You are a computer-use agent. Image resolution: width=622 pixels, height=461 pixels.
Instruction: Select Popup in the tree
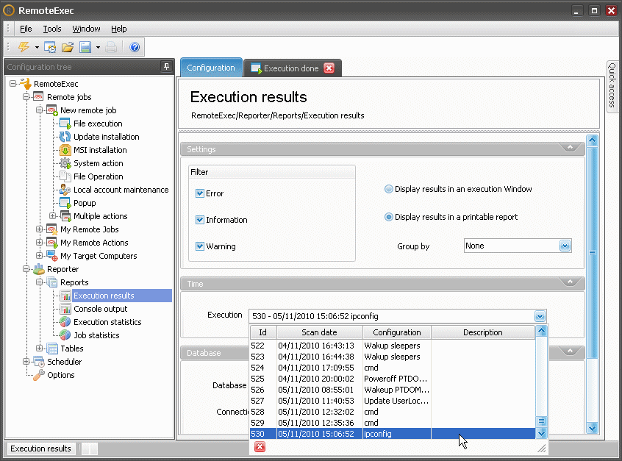tap(85, 203)
